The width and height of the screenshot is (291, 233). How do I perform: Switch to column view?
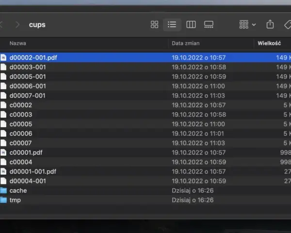click(191, 25)
